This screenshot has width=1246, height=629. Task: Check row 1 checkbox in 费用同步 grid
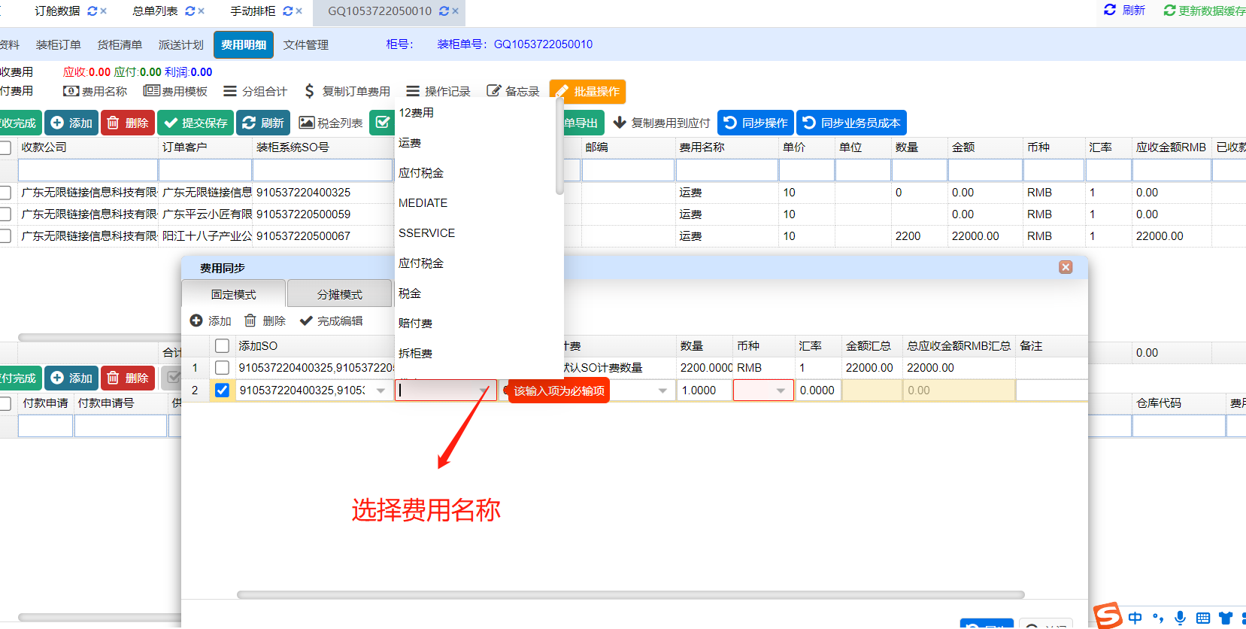click(222, 368)
